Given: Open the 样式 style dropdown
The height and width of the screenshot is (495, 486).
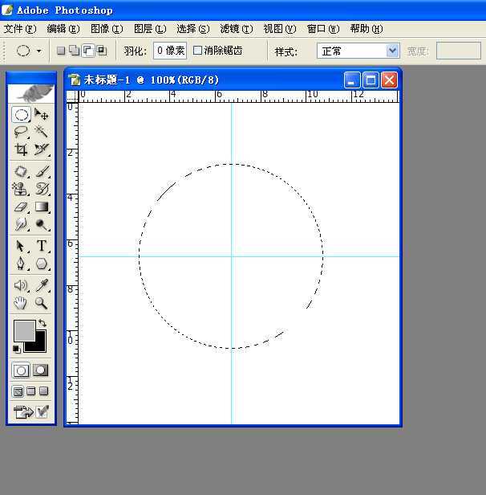Looking at the screenshot, I should tap(358, 51).
